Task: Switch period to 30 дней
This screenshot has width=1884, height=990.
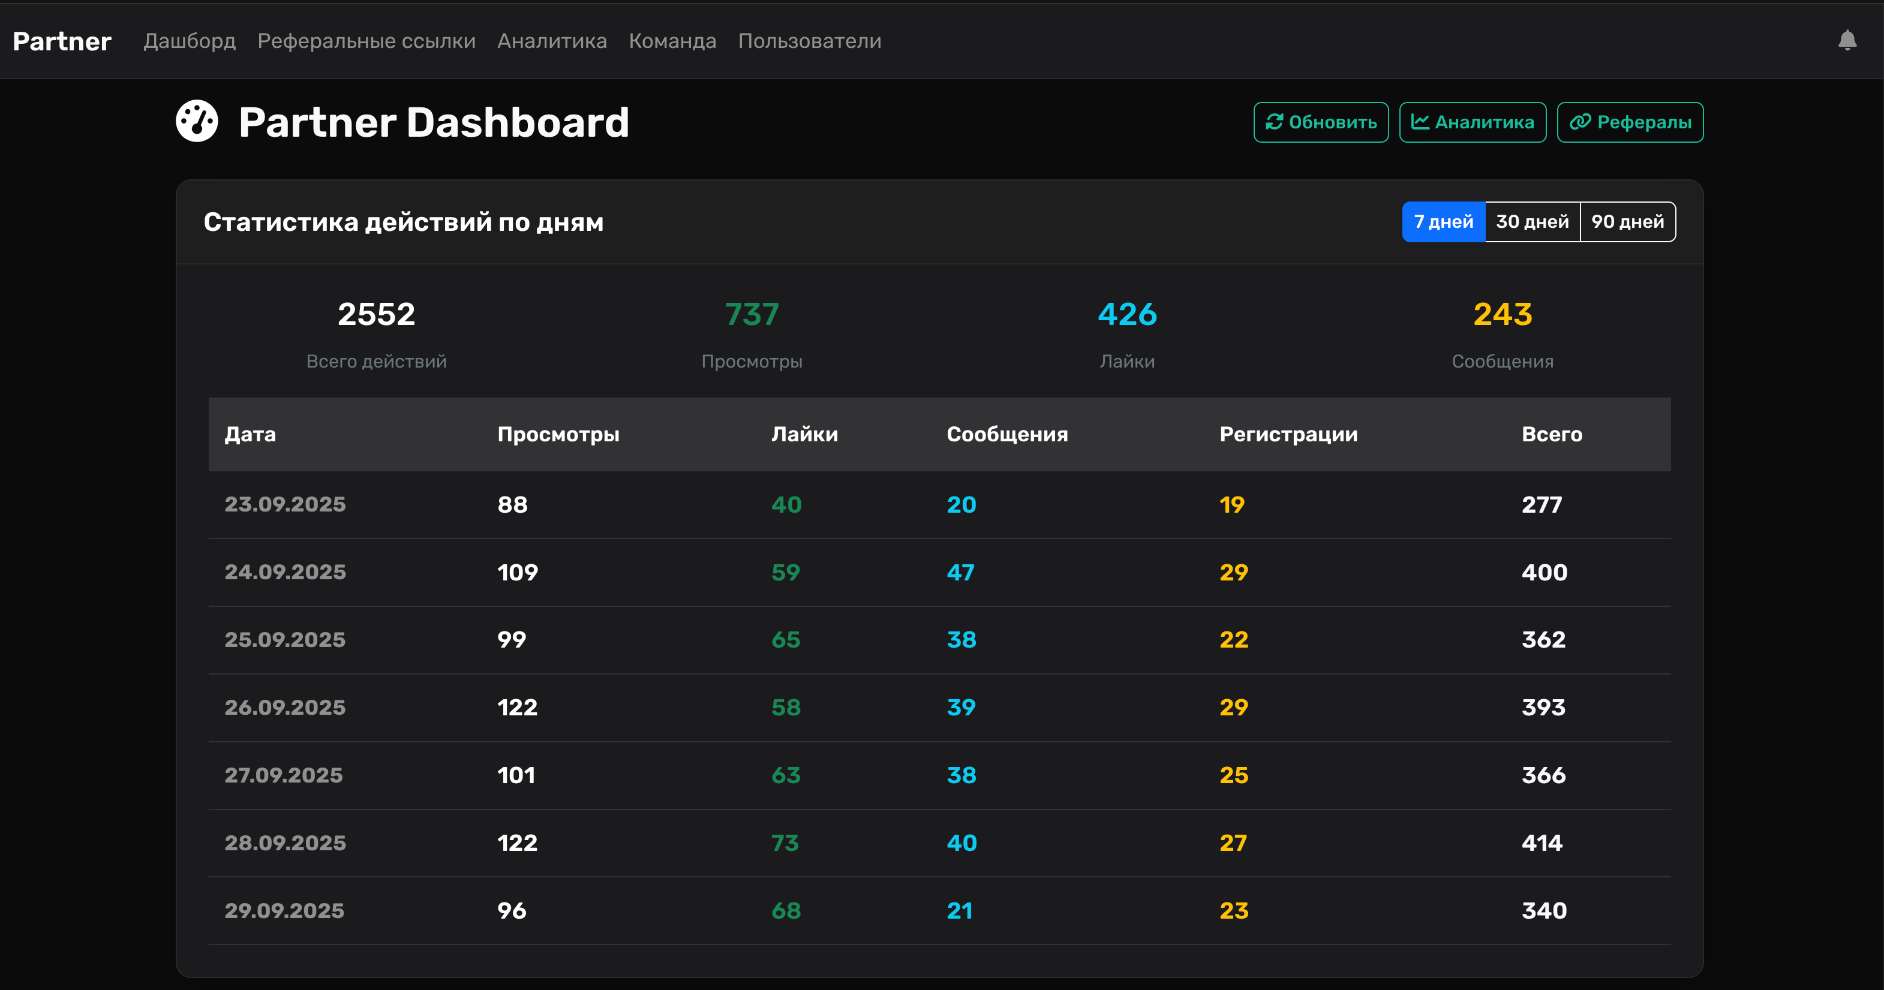Action: 1533,221
